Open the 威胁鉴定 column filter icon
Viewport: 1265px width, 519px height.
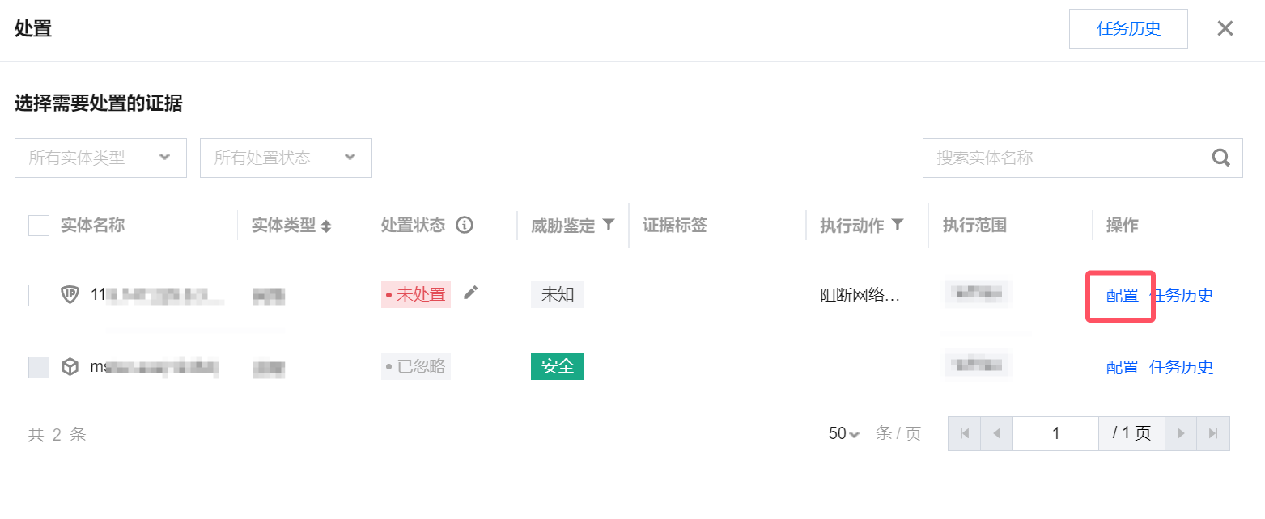point(609,224)
